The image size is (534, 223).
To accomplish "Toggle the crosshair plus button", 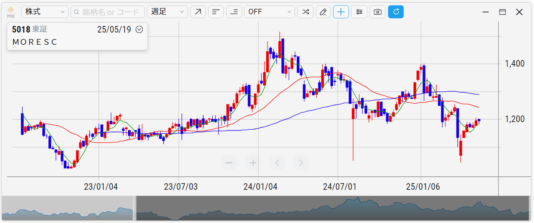I will pyautogui.click(x=341, y=12).
